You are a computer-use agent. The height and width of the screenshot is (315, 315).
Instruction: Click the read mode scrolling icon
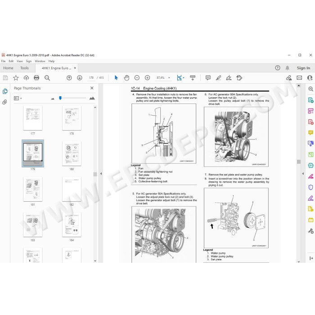click(193, 78)
